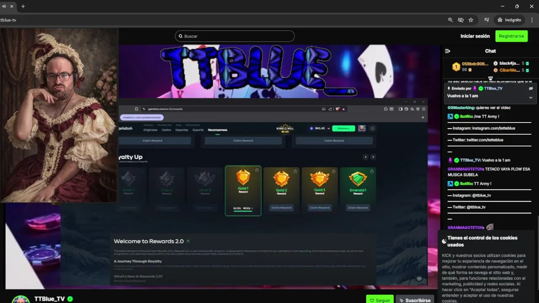Expand the leaderboard using the handle below it
The image size is (539, 303).
[491, 78]
